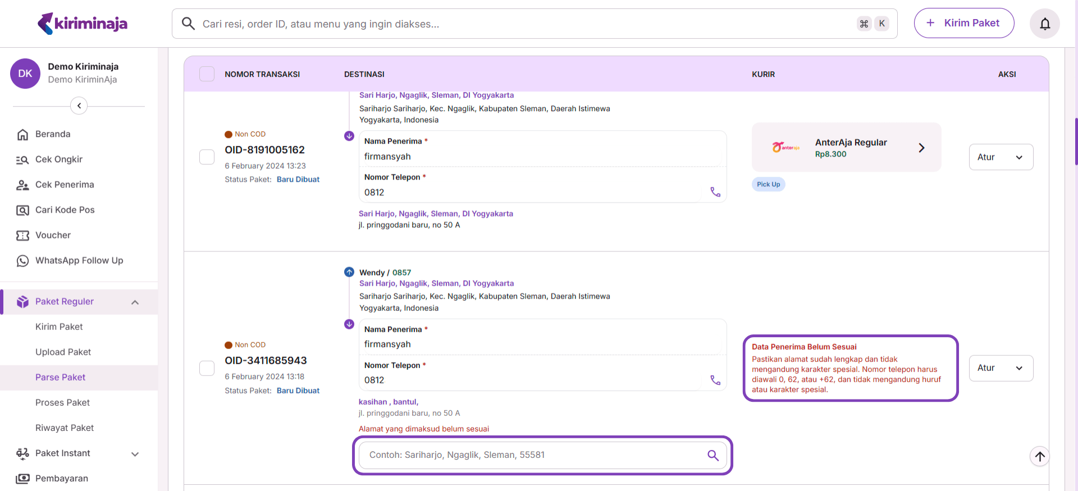Image resolution: width=1078 pixels, height=491 pixels.
Task: Open Proses Paket submenu item
Action: 62,402
